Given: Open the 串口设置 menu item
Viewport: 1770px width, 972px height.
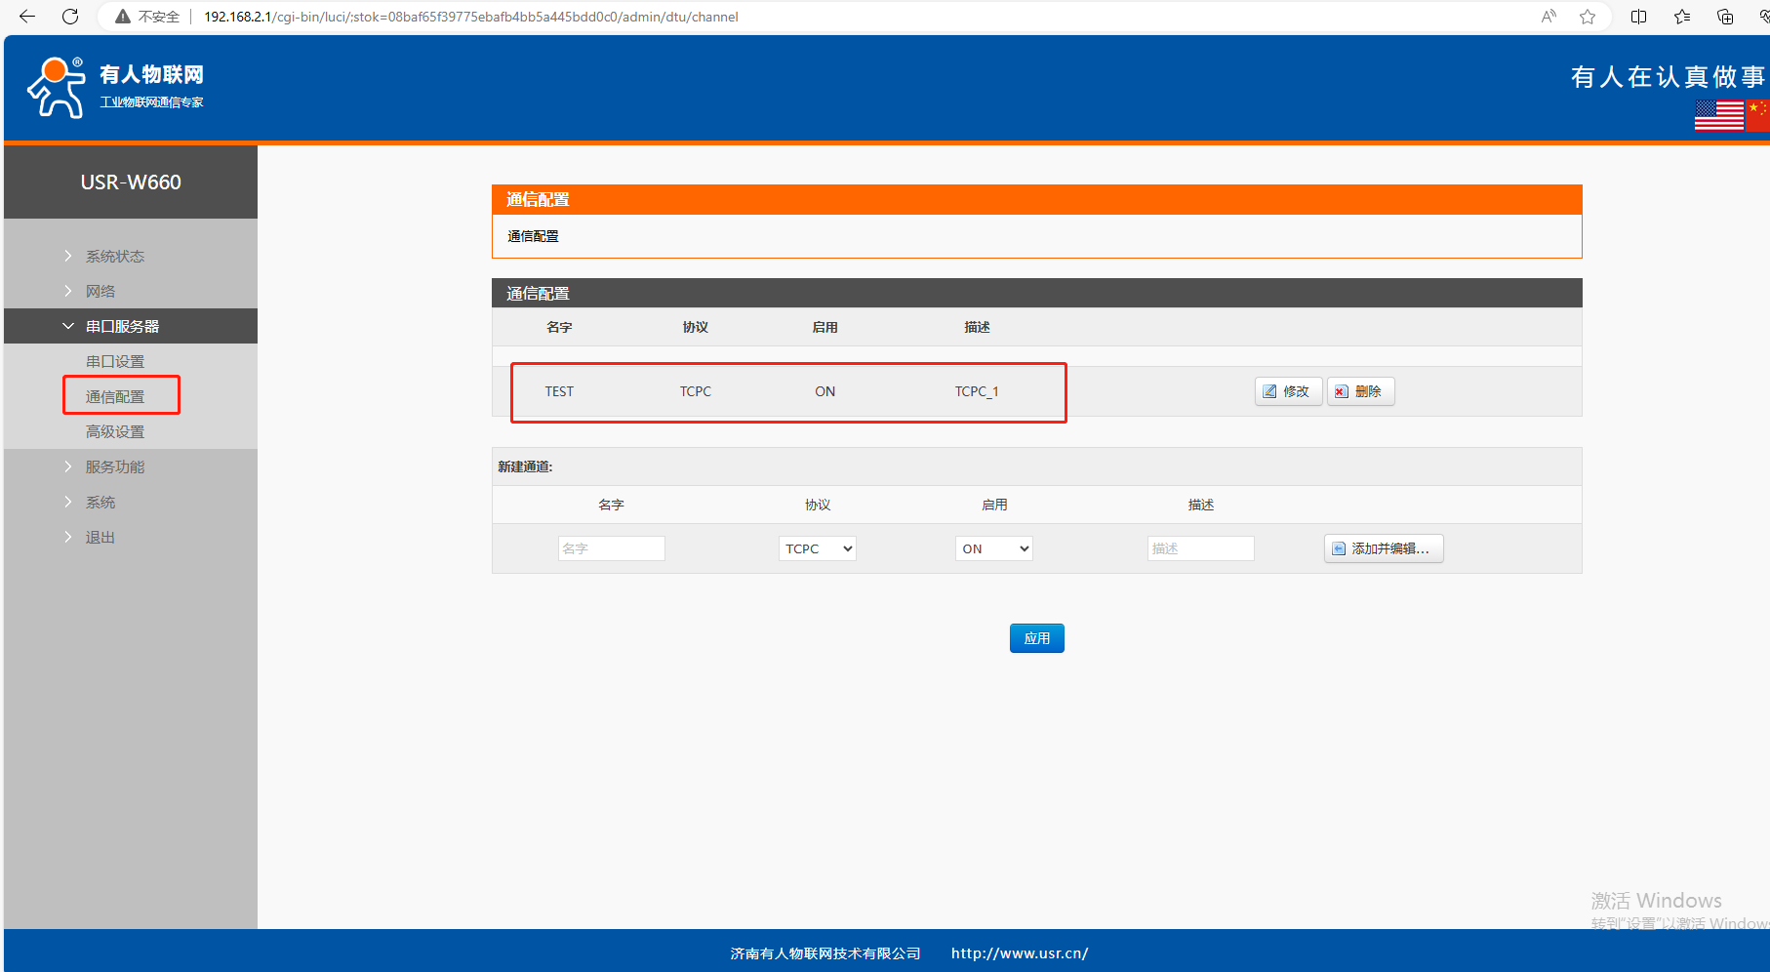Looking at the screenshot, I should tap(115, 362).
